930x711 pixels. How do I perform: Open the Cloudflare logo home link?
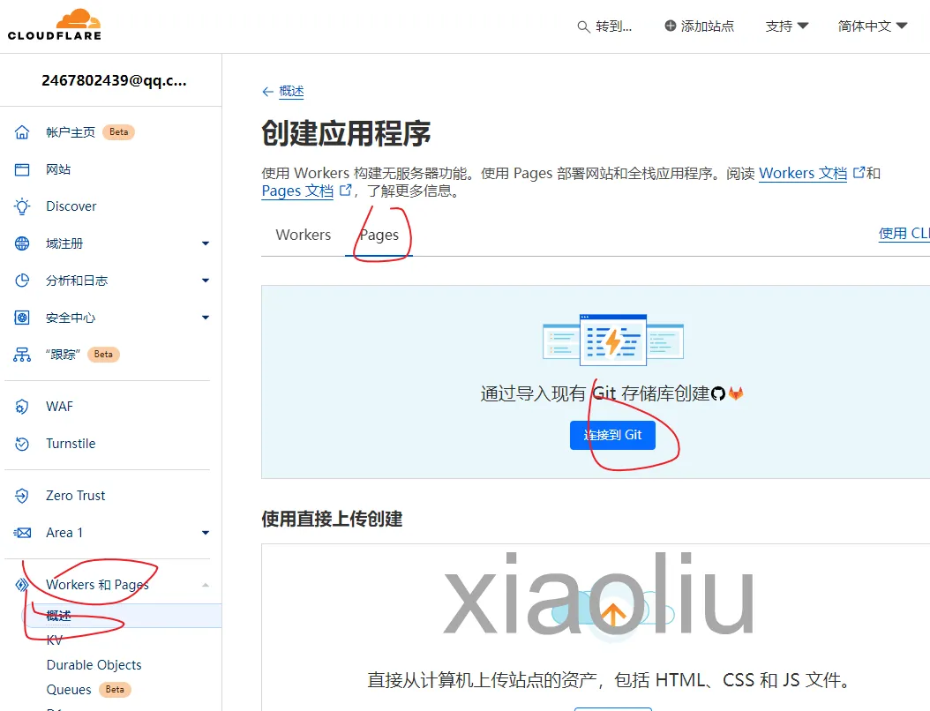[55, 25]
